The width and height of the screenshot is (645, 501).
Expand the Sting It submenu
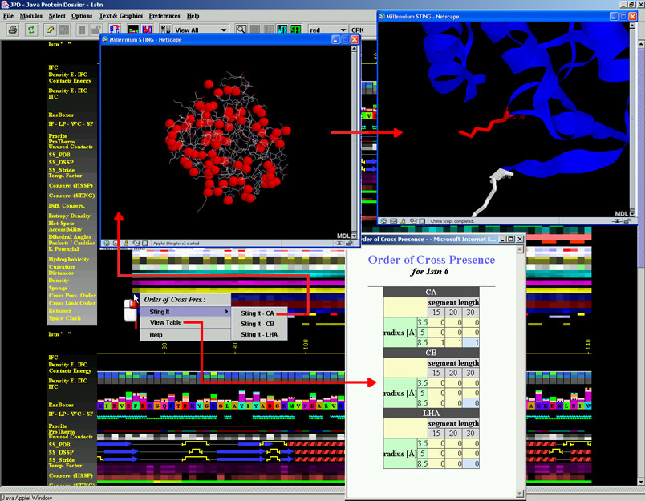pyautogui.click(x=185, y=312)
